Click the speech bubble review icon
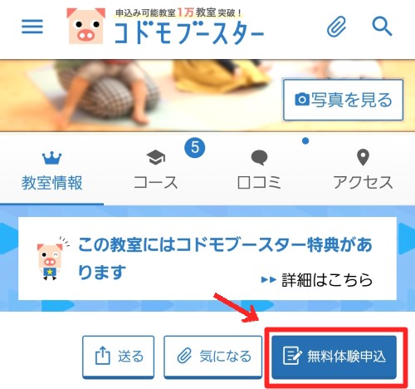The image size is (415, 389). (x=259, y=158)
